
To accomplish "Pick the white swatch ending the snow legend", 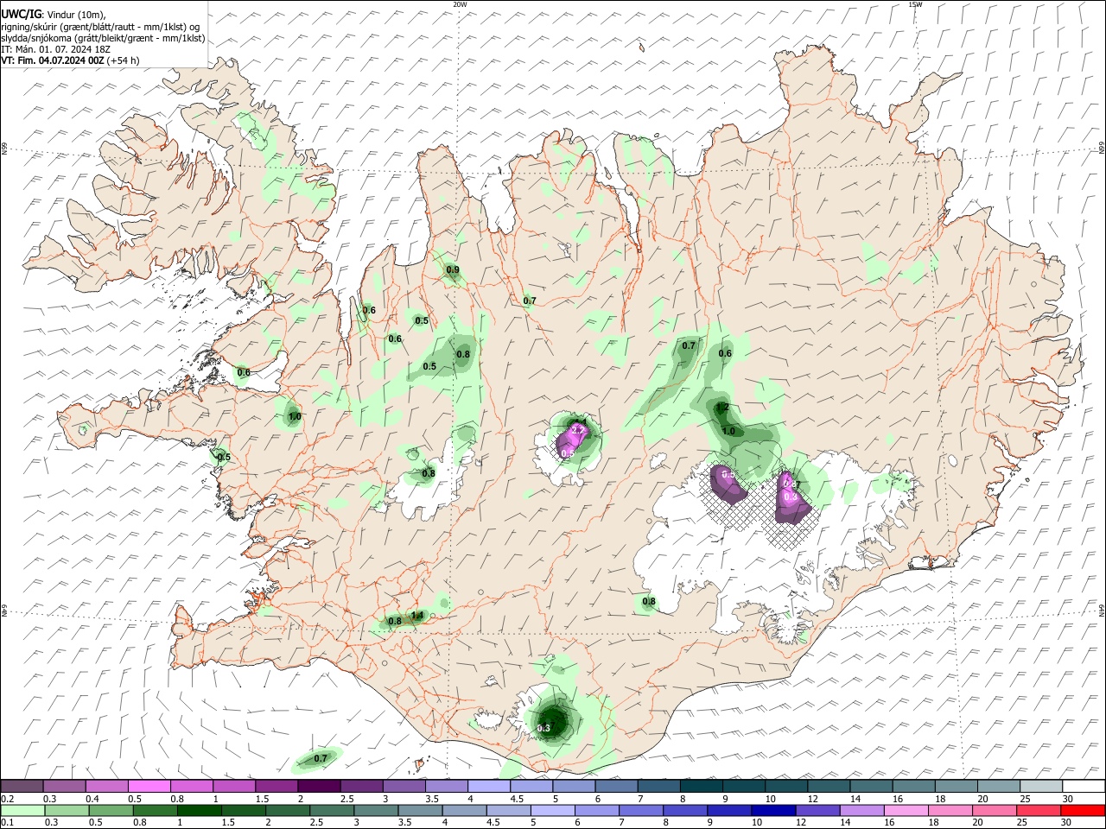I will (x=1082, y=786).
